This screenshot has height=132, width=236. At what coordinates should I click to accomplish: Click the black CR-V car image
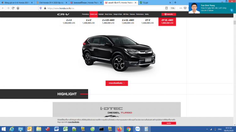coord(118,53)
